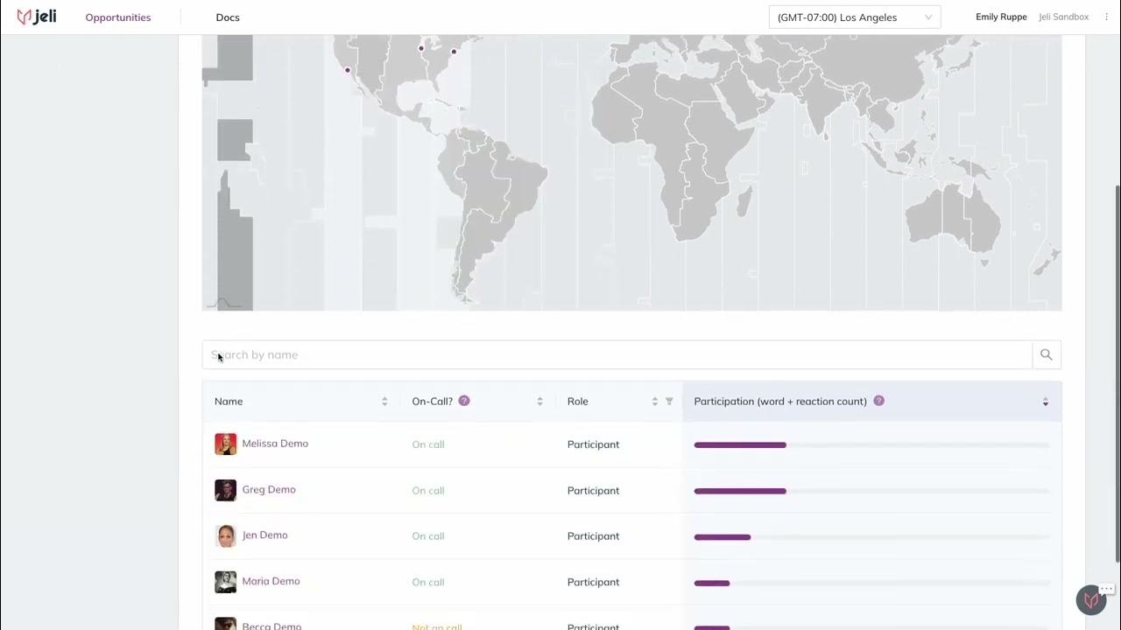Click the Jeli logo
This screenshot has width=1121, height=630.
37,17
